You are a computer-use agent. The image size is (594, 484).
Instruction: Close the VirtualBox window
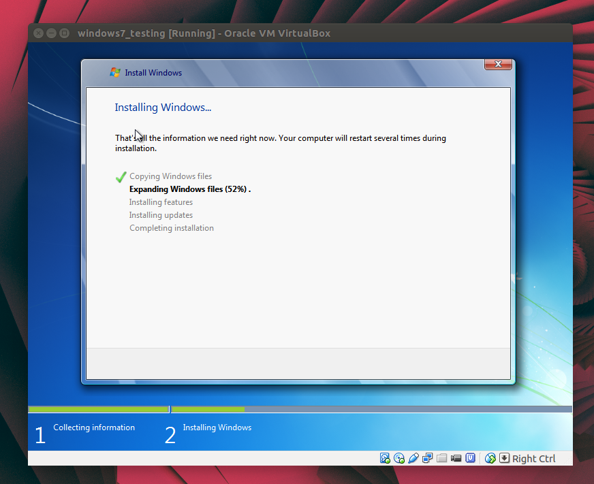coord(38,33)
